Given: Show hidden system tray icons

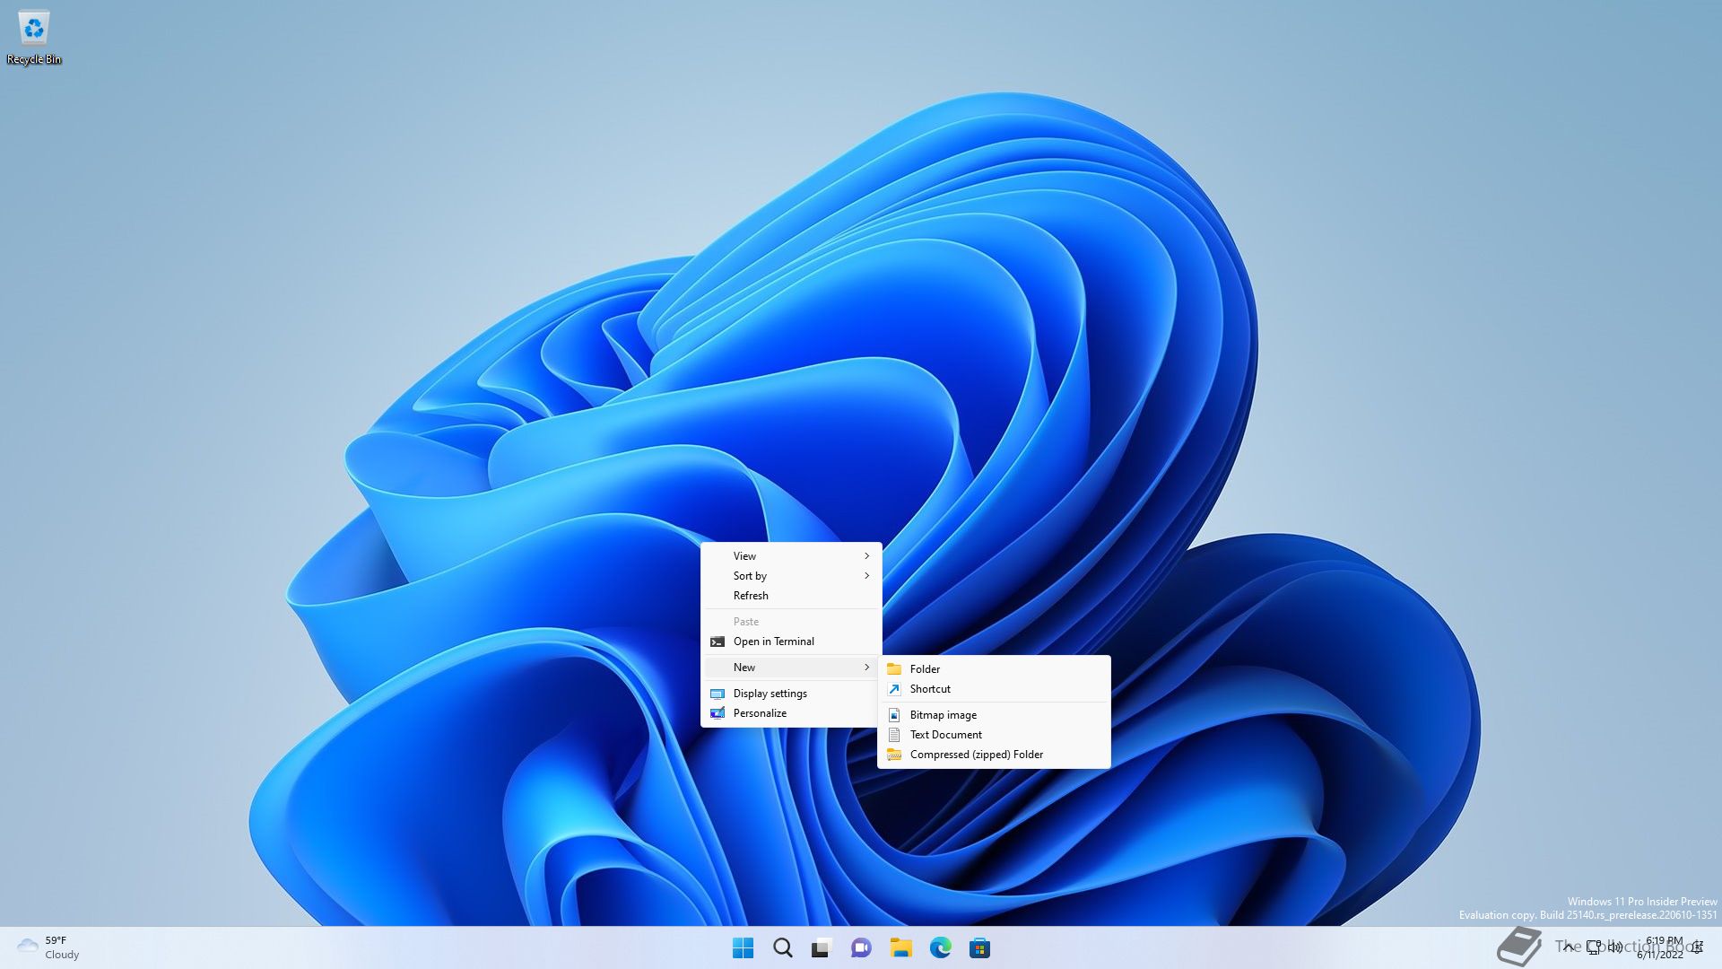Looking at the screenshot, I should click(1568, 947).
